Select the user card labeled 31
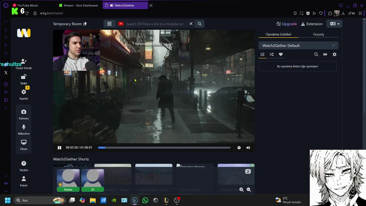Viewport: 366px width, 206px height. 93,180
